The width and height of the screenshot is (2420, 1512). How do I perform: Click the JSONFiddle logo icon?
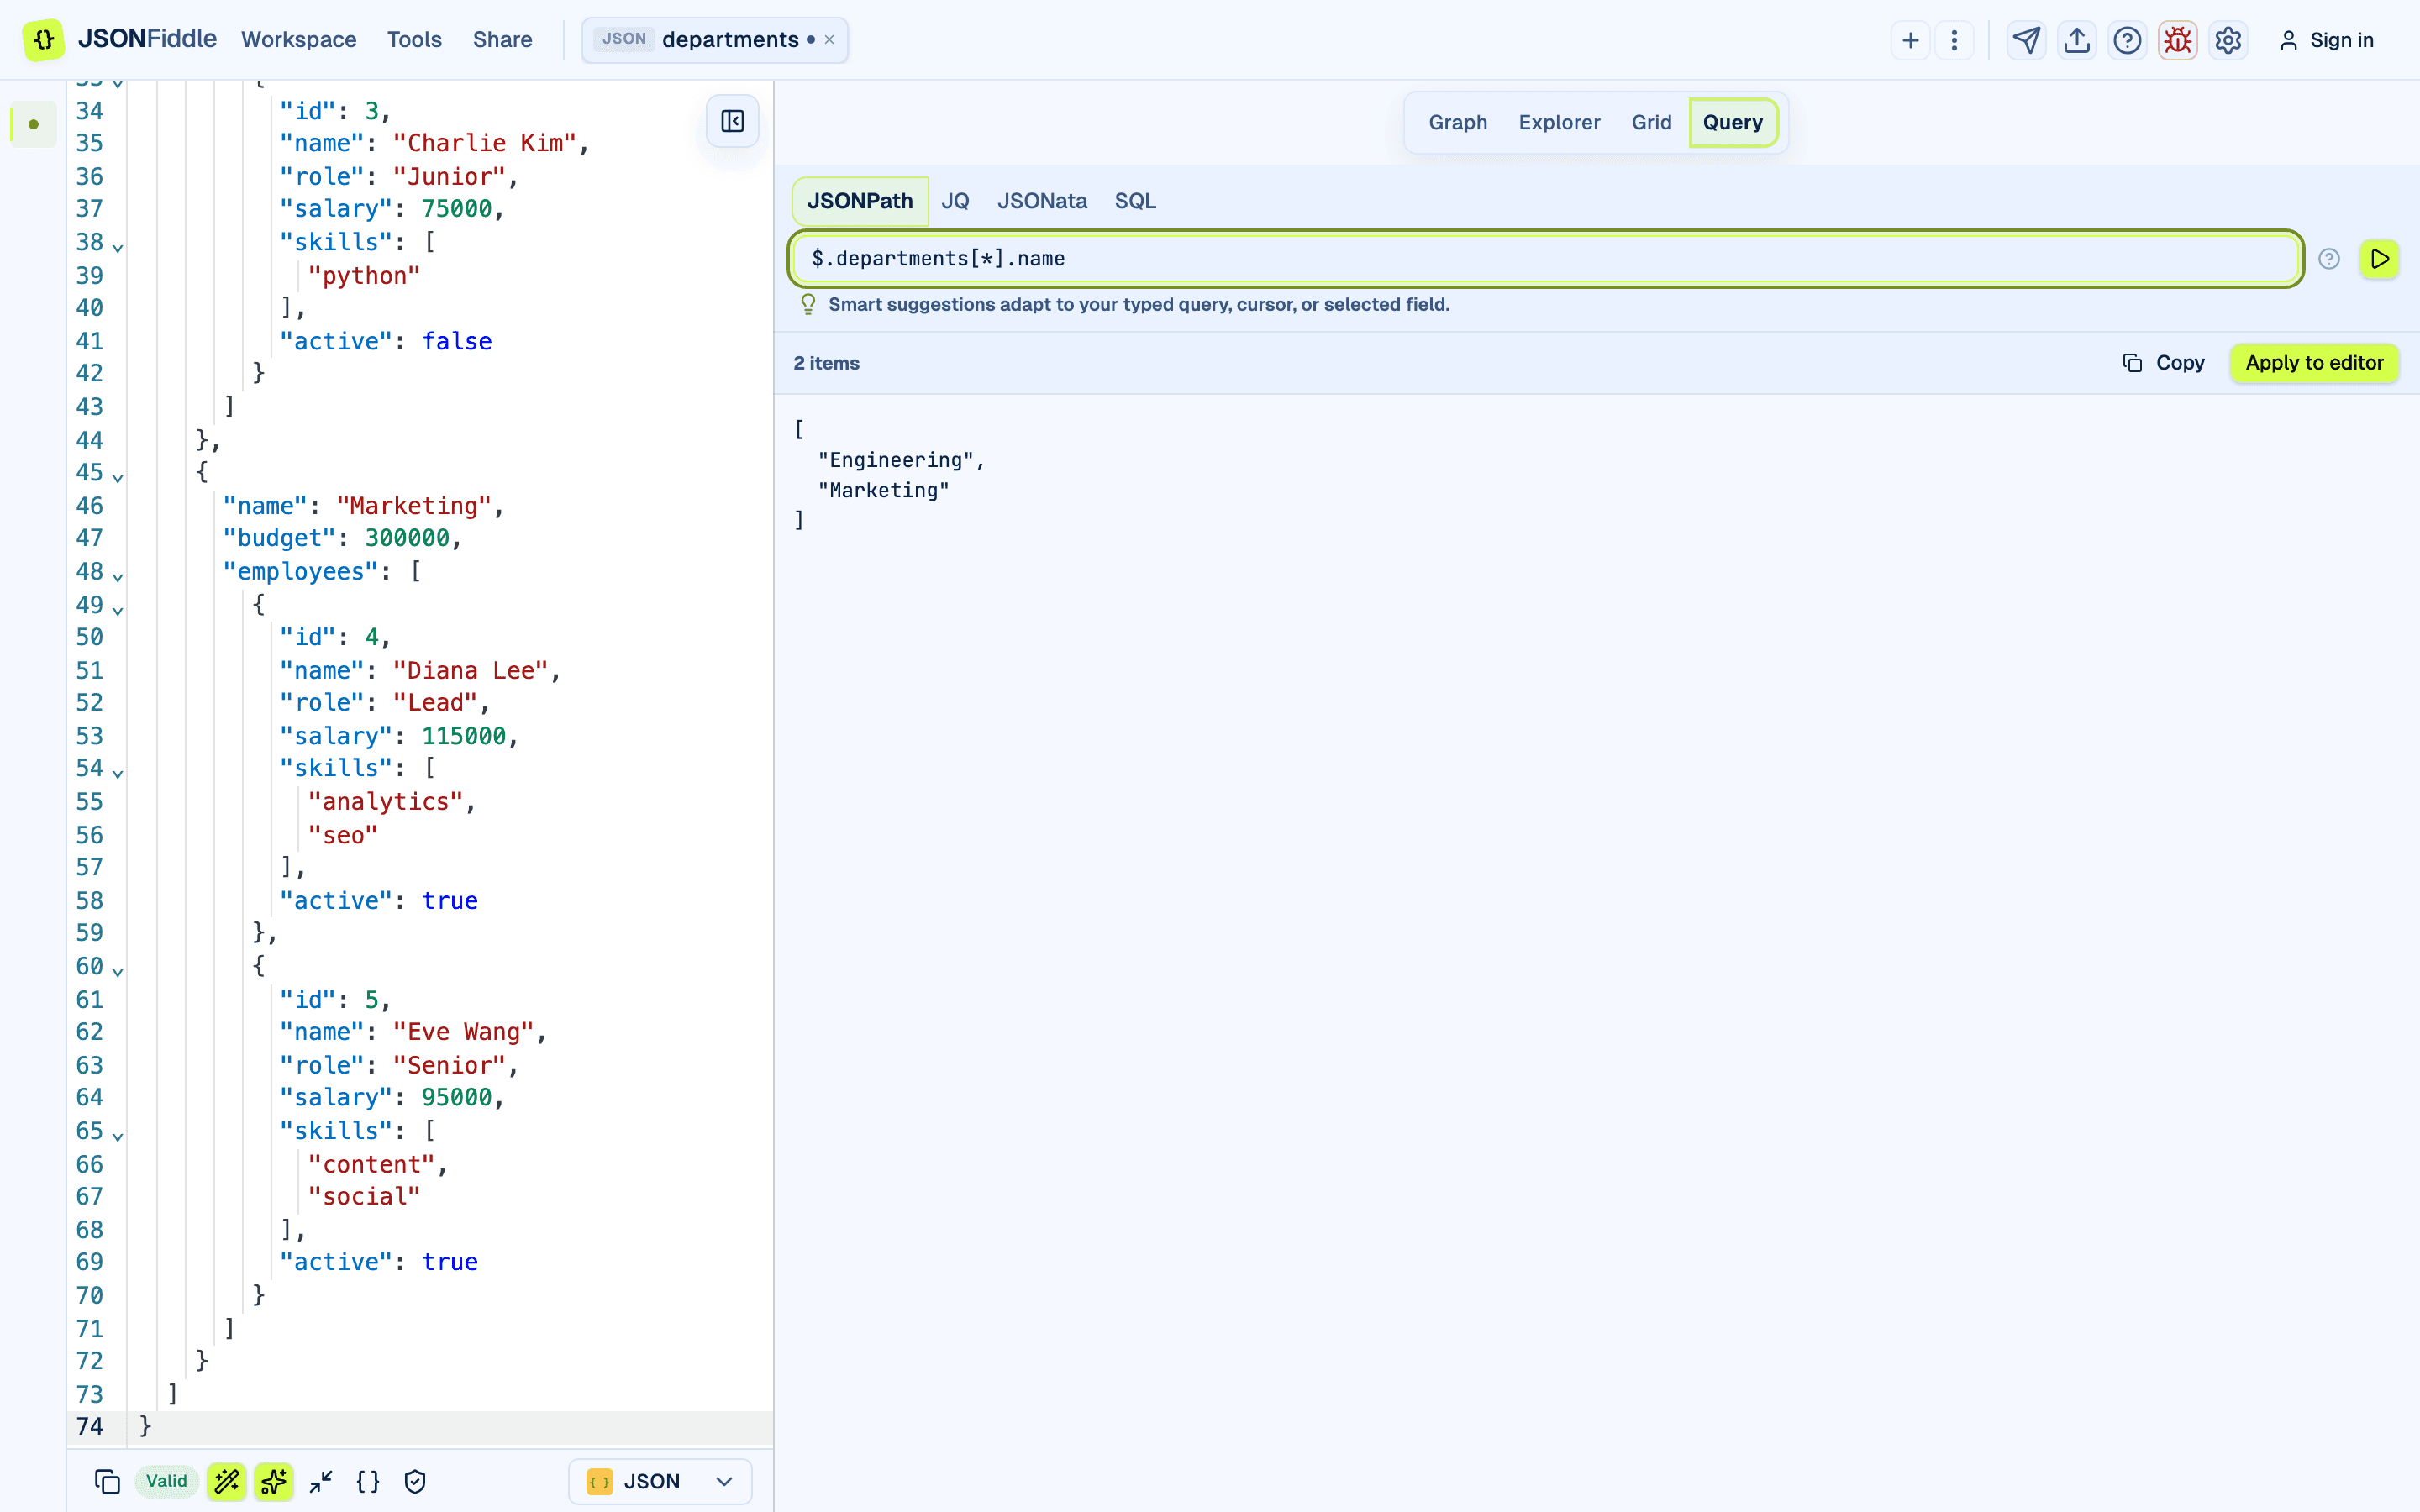click(44, 40)
